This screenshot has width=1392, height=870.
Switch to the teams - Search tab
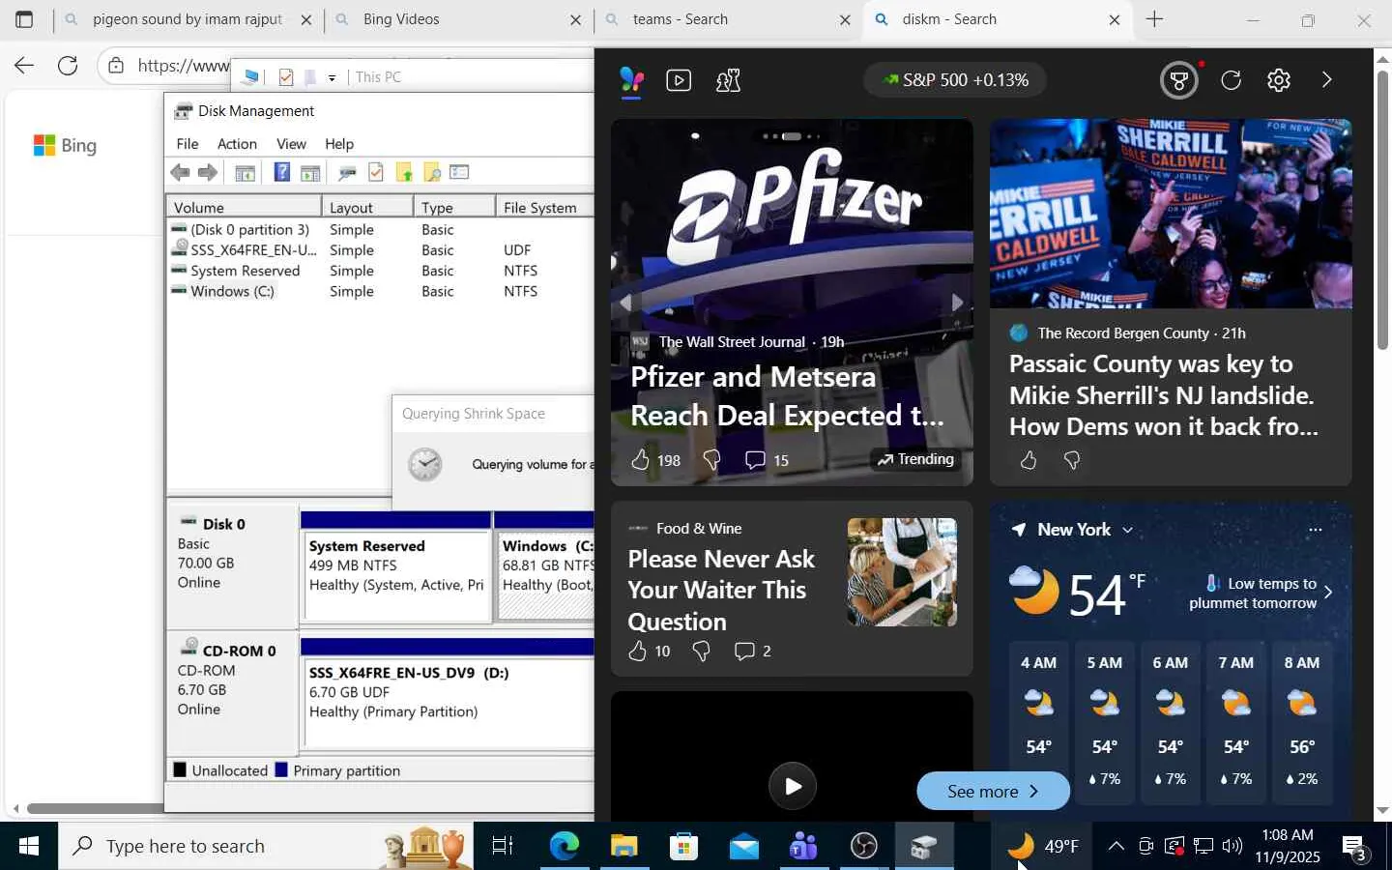point(728,19)
